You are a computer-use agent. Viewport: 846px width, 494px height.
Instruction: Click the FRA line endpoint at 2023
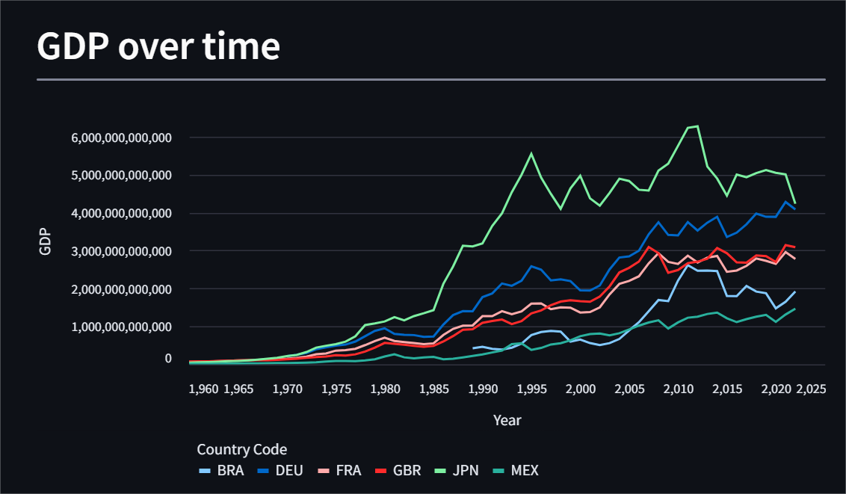tap(794, 259)
